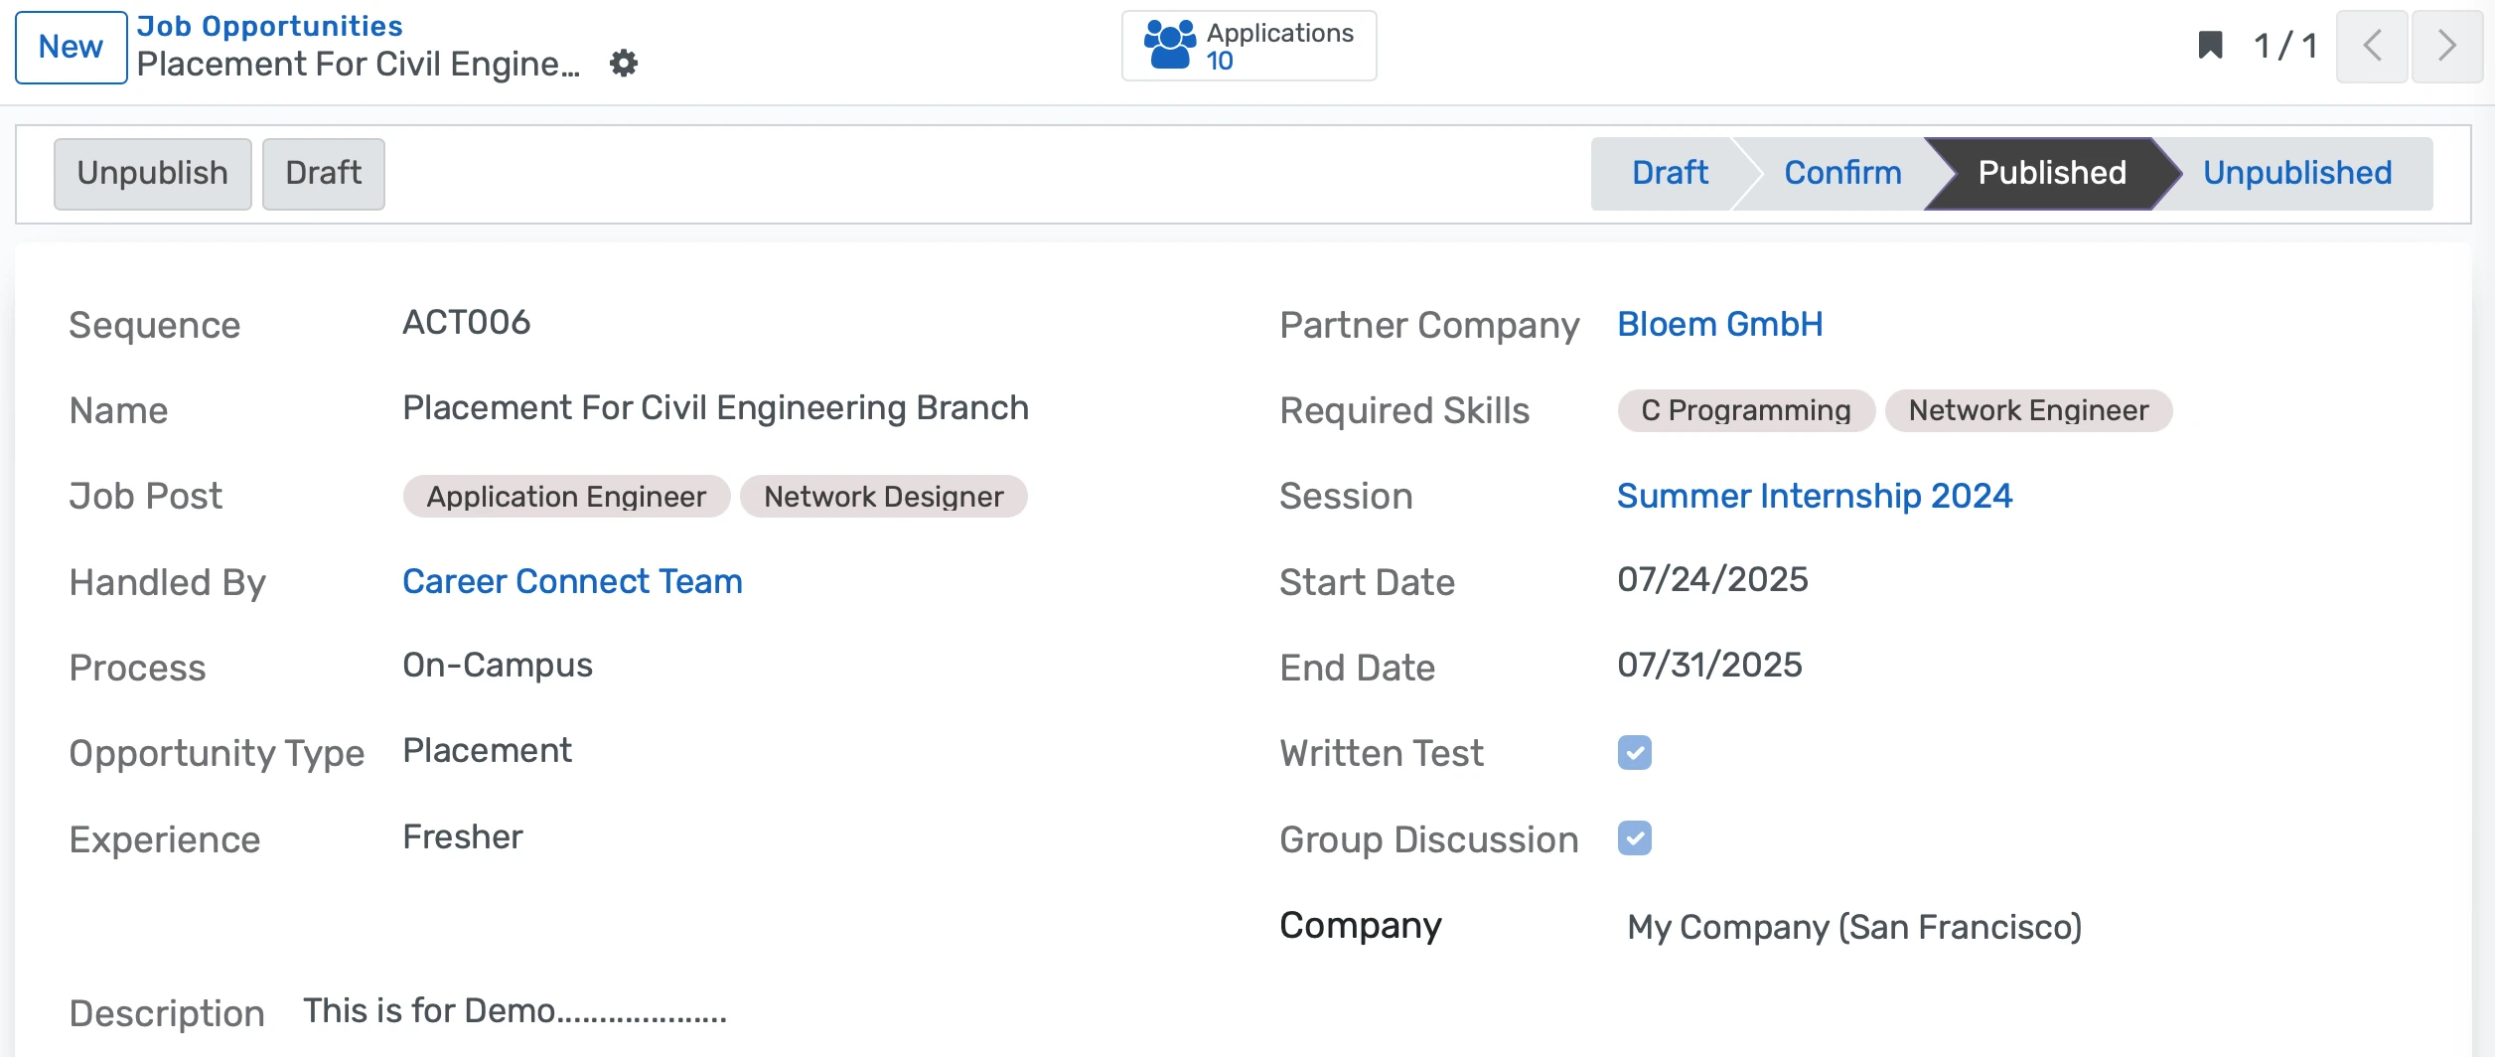Open the Applications smart button showing 10
The image size is (2495, 1057).
(x=1248, y=45)
